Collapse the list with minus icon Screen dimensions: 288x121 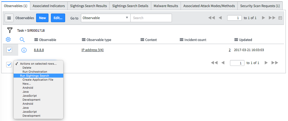[280, 18]
